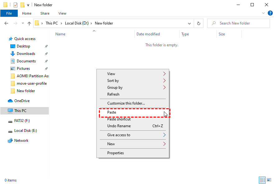Click the New folder quick access icon
Image resolution: width=274 pixels, height=184 pixels.
point(22,5)
